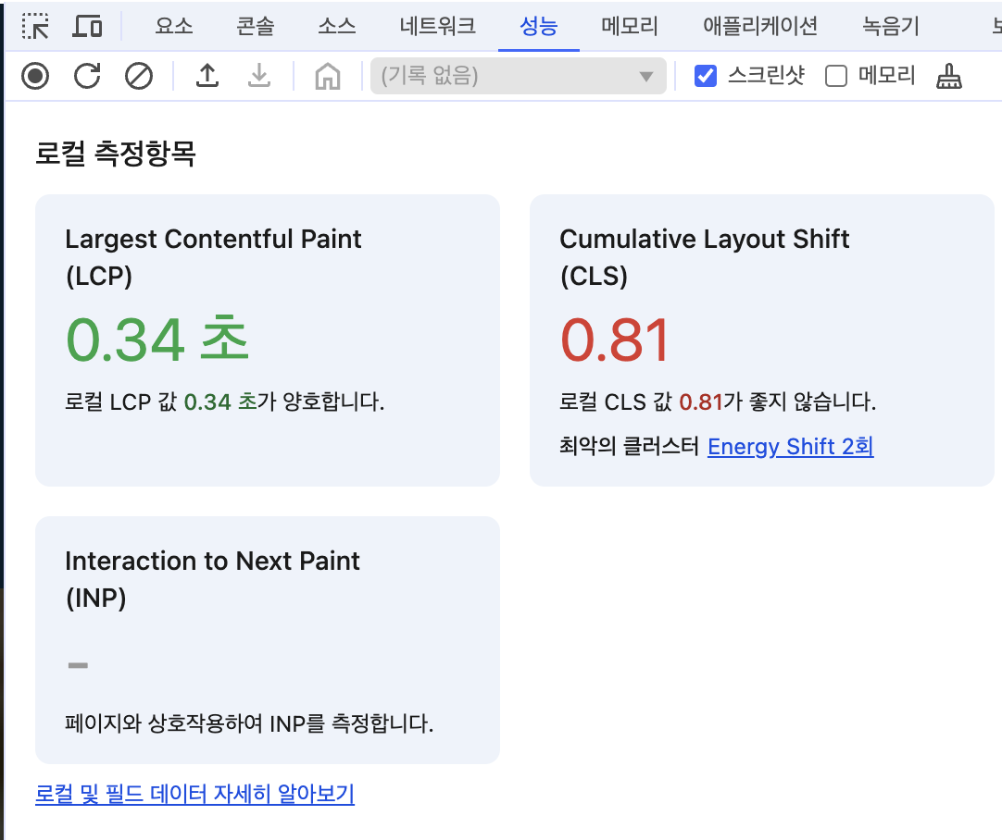Screen dimensions: 1002x840
Task: Click the garbage collection broom icon
Action: (948, 76)
